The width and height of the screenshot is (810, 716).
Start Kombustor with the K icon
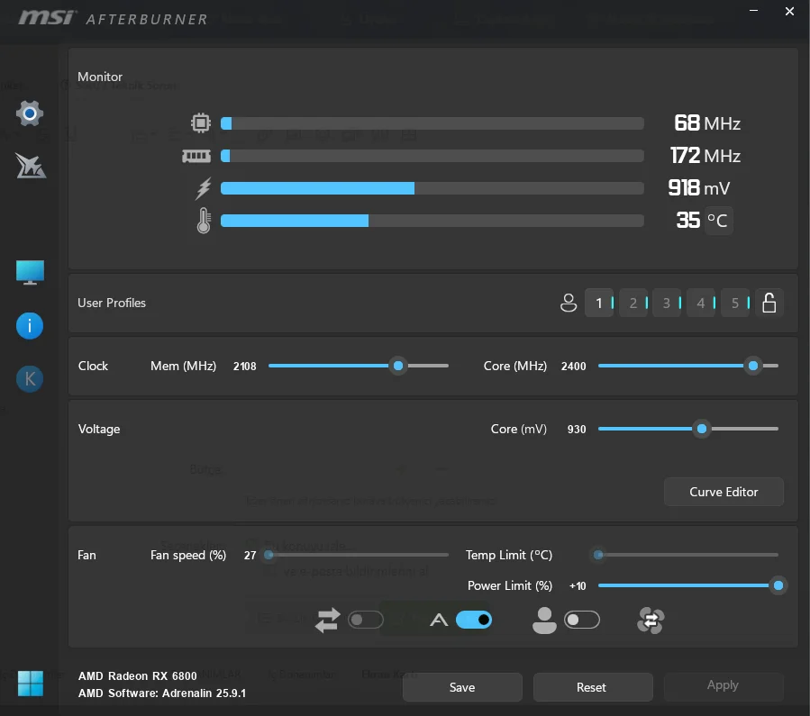point(30,379)
